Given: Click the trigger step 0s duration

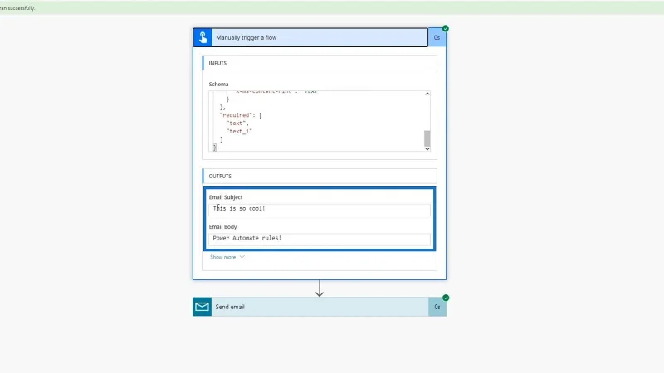Looking at the screenshot, I should 437,37.
